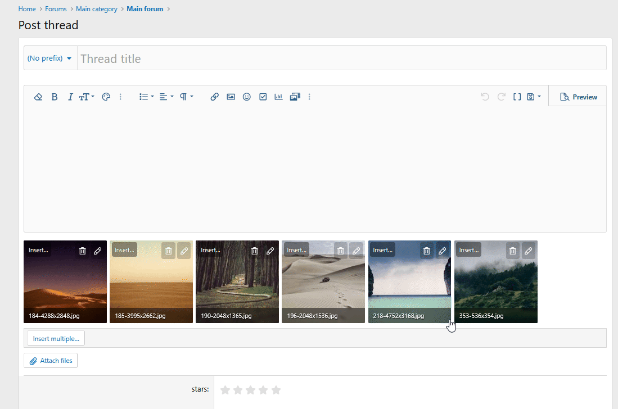Open the text alignment dropdown

[166, 97]
